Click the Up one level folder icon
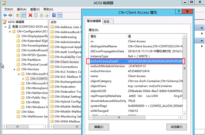The image size is (205, 135). (17, 15)
